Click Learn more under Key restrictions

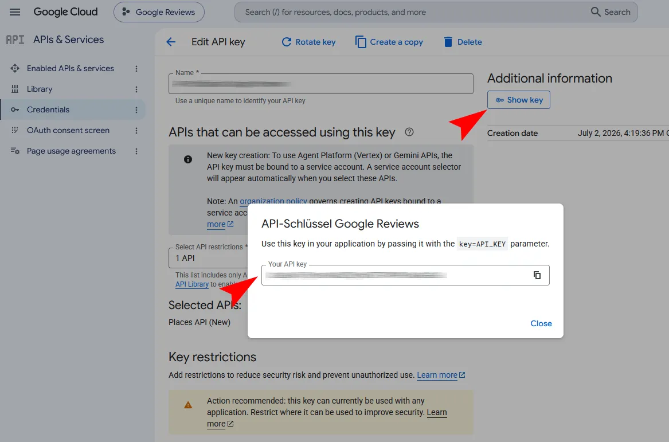click(x=441, y=375)
